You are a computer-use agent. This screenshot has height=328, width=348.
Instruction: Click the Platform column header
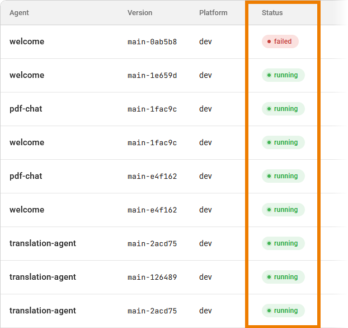(x=213, y=13)
